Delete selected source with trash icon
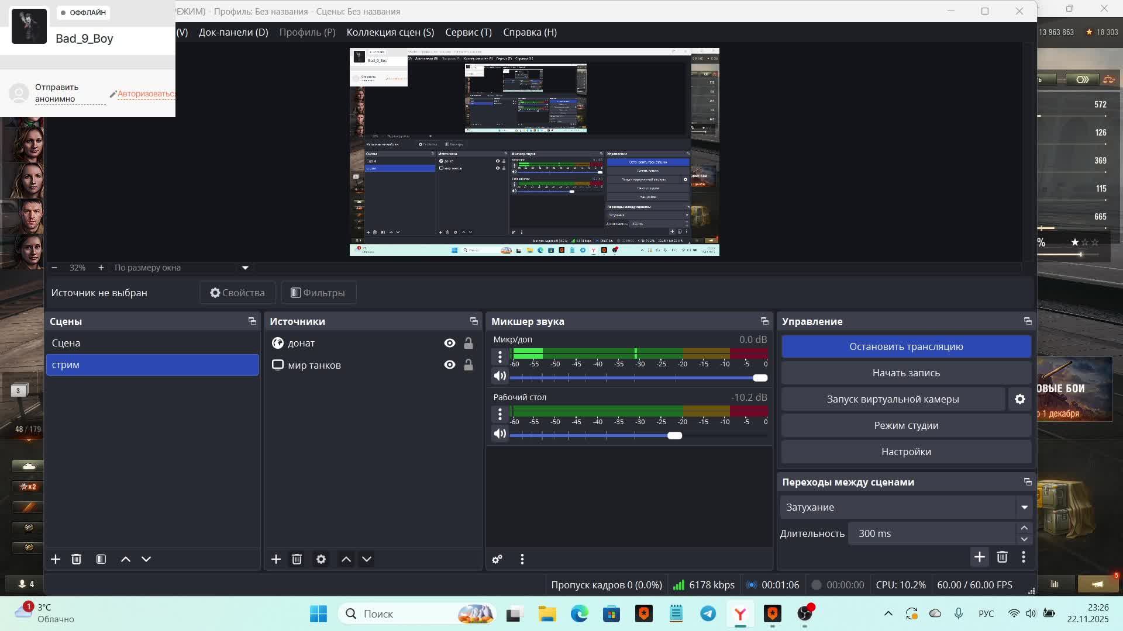The image size is (1123, 631). coord(297,559)
